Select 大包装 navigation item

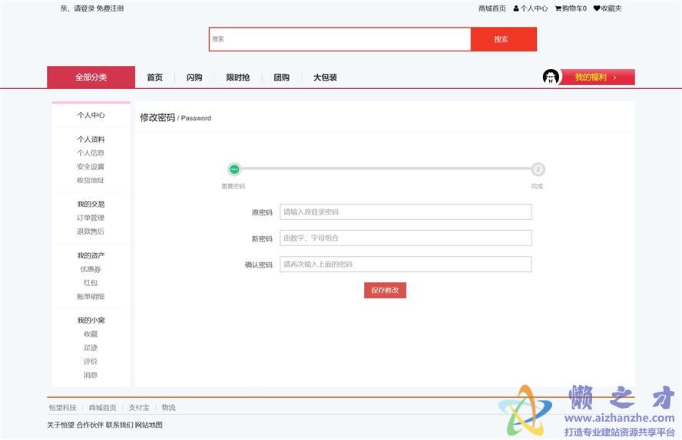point(326,77)
